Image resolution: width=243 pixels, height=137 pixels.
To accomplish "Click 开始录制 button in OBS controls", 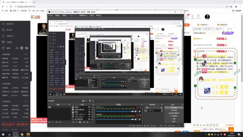I will pyautogui.click(x=174, y=111).
